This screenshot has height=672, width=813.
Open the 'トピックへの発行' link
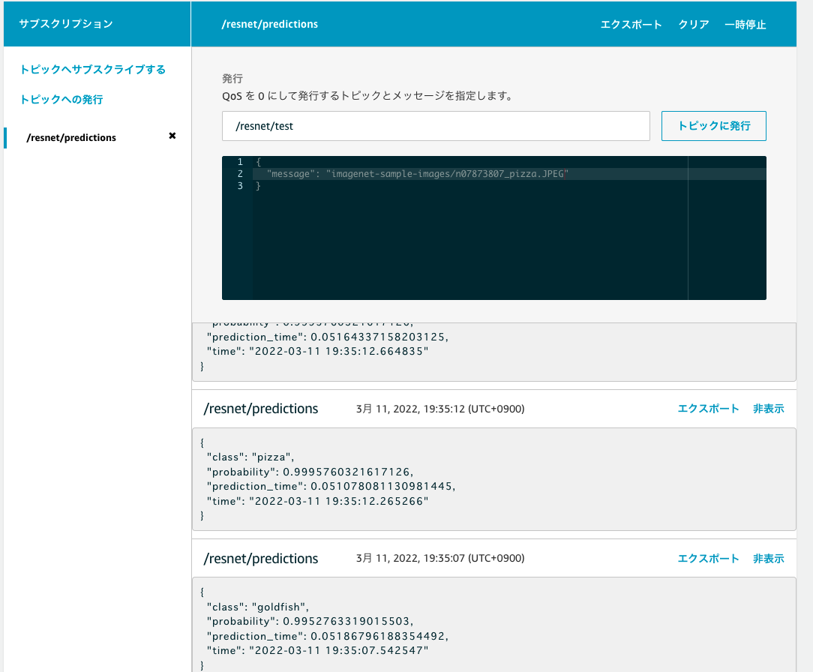coord(61,100)
